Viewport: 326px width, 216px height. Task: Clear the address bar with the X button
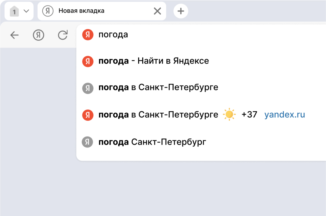point(157,11)
